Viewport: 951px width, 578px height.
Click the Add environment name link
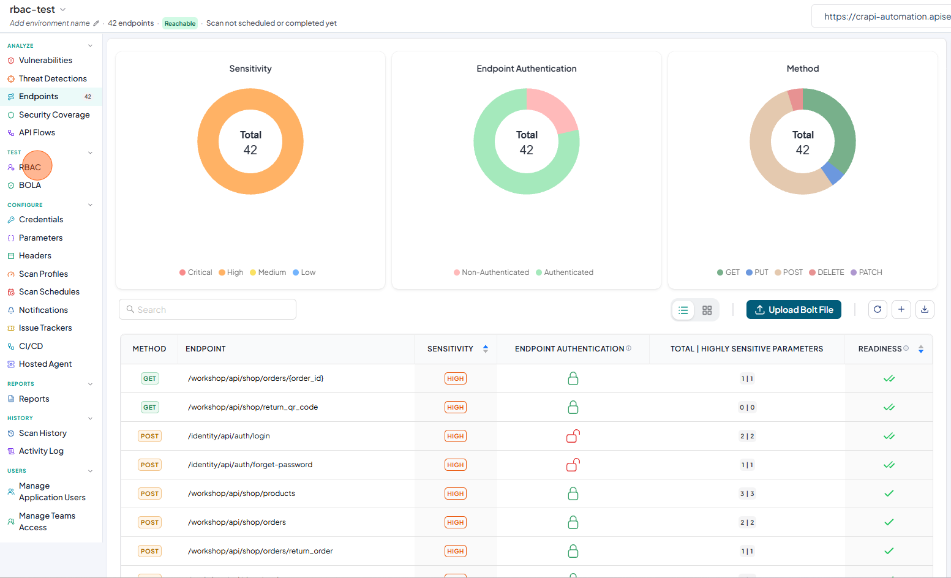pyautogui.click(x=50, y=23)
